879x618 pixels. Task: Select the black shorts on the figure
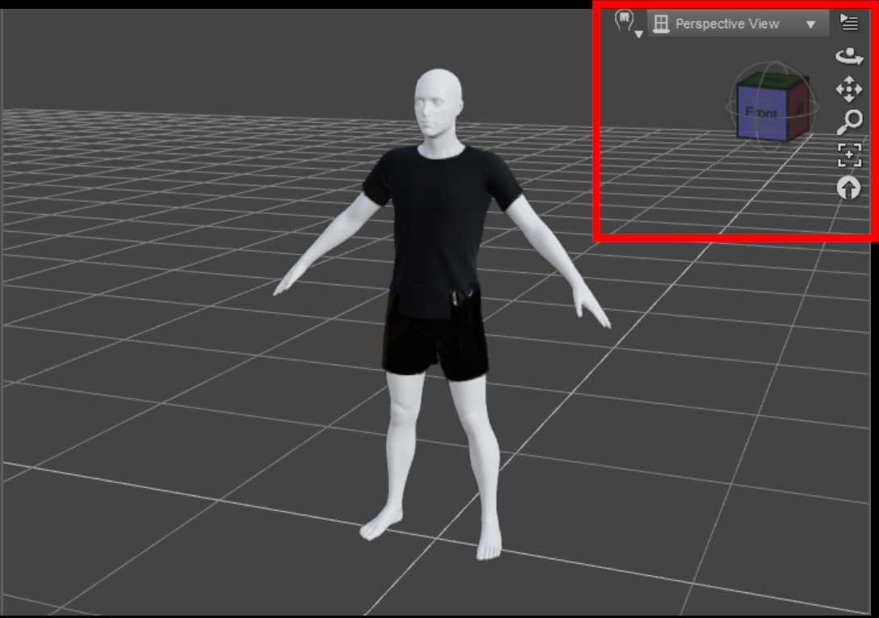436,347
